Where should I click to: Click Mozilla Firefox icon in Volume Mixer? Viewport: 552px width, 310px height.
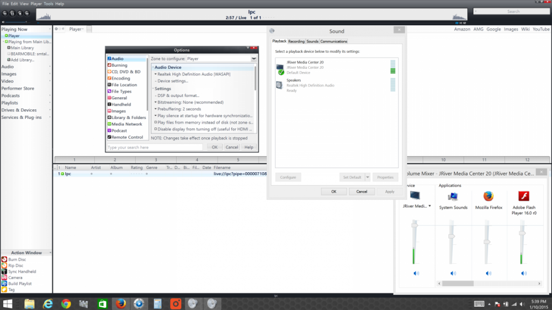(488, 196)
